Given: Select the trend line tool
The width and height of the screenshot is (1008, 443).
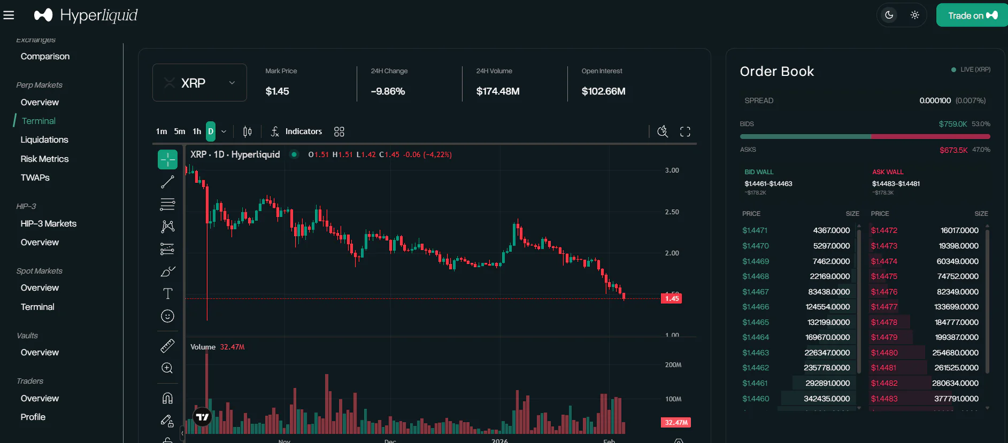Looking at the screenshot, I should click(167, 182).
